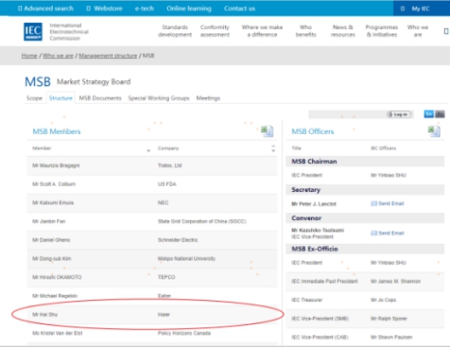Viewport: 450px width, 347px height.
Task: Select member Mr Hiroshi OKAMOTO
Action: coord(57,277)
